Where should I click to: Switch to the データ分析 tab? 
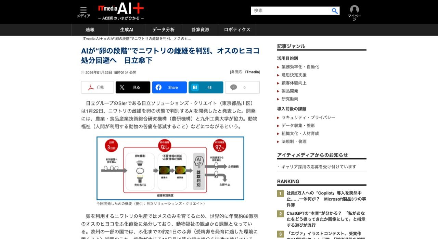coord(164,30)
